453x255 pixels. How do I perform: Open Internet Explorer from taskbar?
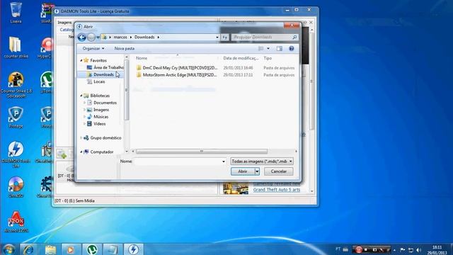click(x=28, y=249)
